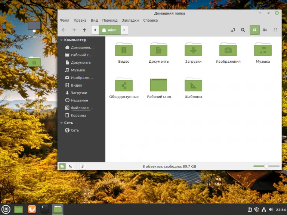
Task: Collapse the Компьютер sidebar section
Action: click(61, 40)
